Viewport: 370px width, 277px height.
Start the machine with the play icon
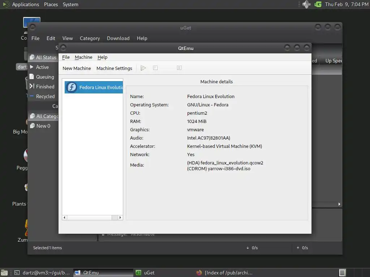(143, 68)
